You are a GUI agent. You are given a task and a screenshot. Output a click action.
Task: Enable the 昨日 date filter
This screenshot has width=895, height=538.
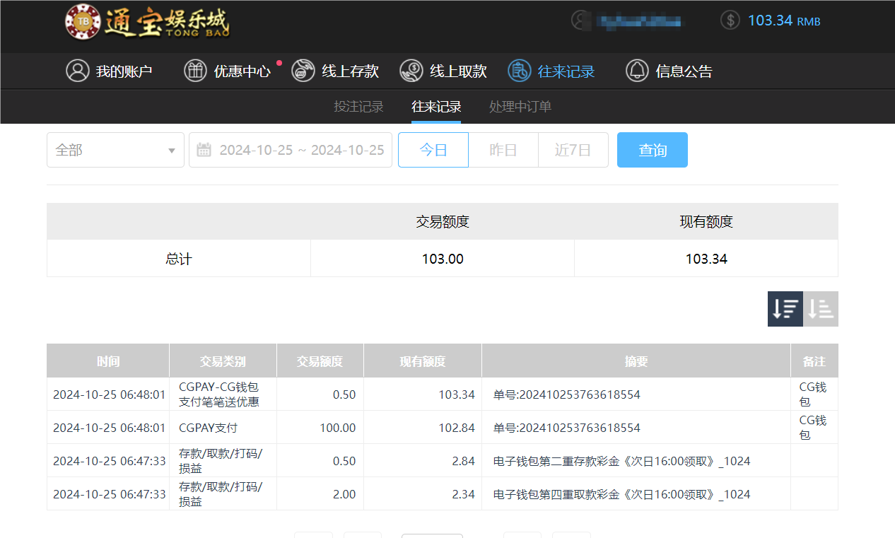click(x=503, y=149)
